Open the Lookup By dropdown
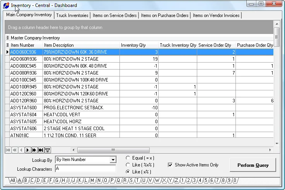 point(113,160)
